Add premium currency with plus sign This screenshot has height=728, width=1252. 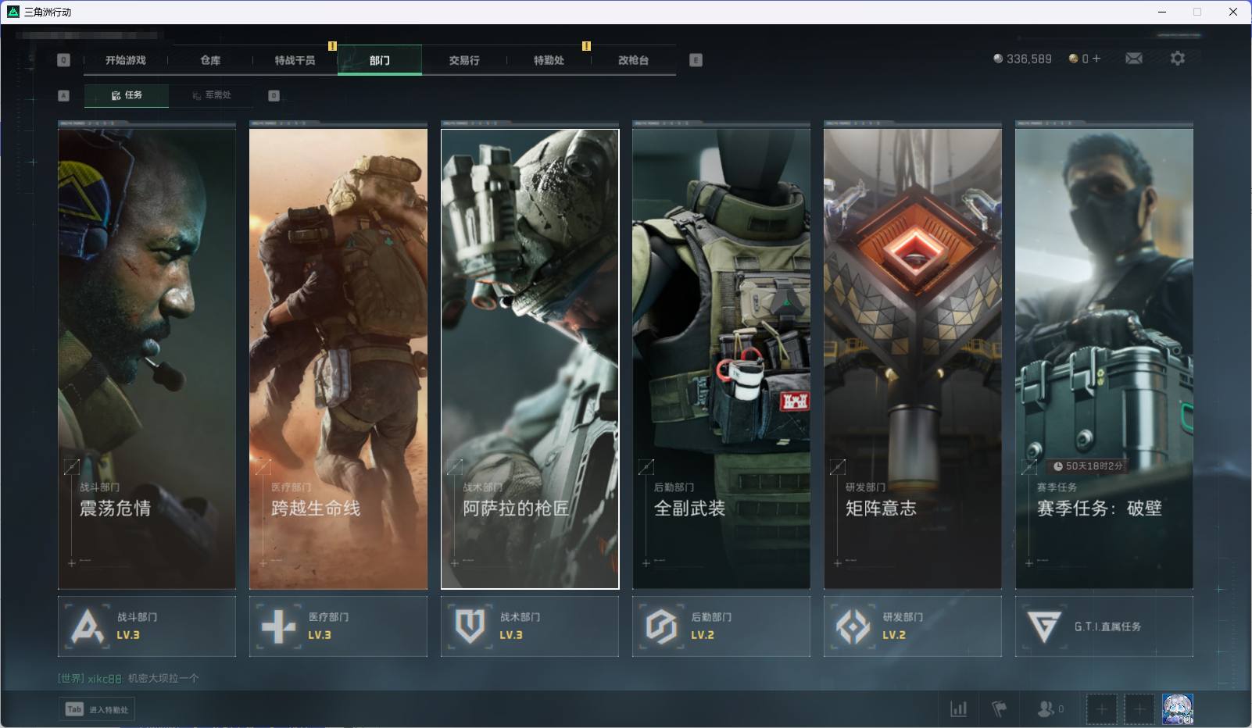tap(1096, 59)
